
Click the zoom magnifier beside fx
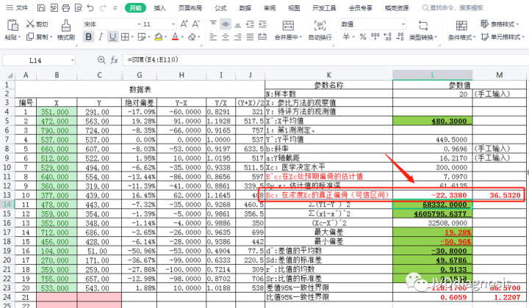pos(101,60)
